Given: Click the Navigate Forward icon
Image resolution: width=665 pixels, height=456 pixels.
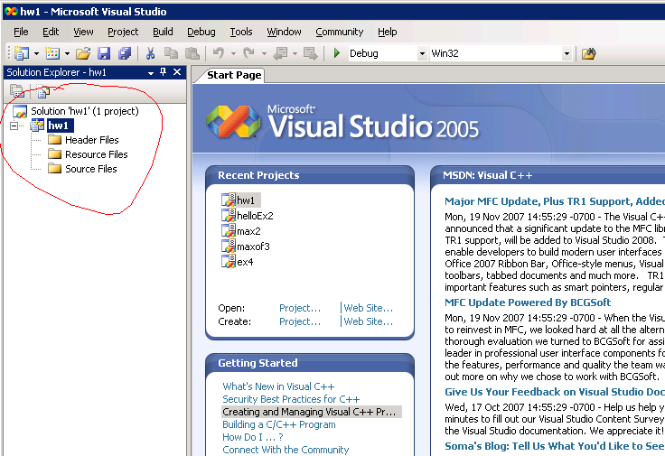Looking at the screenshot, I should coord(311,53).
